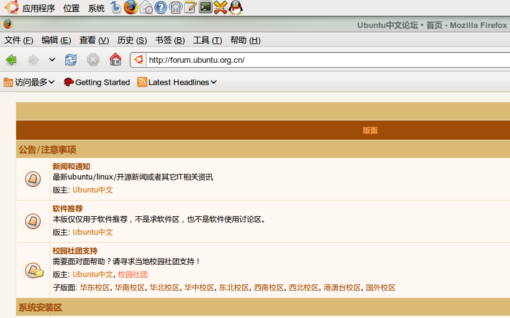This screenshot has height=318, width=510.
Task: Open the 西北校区 subforum
Action: (x=304, y=288)
